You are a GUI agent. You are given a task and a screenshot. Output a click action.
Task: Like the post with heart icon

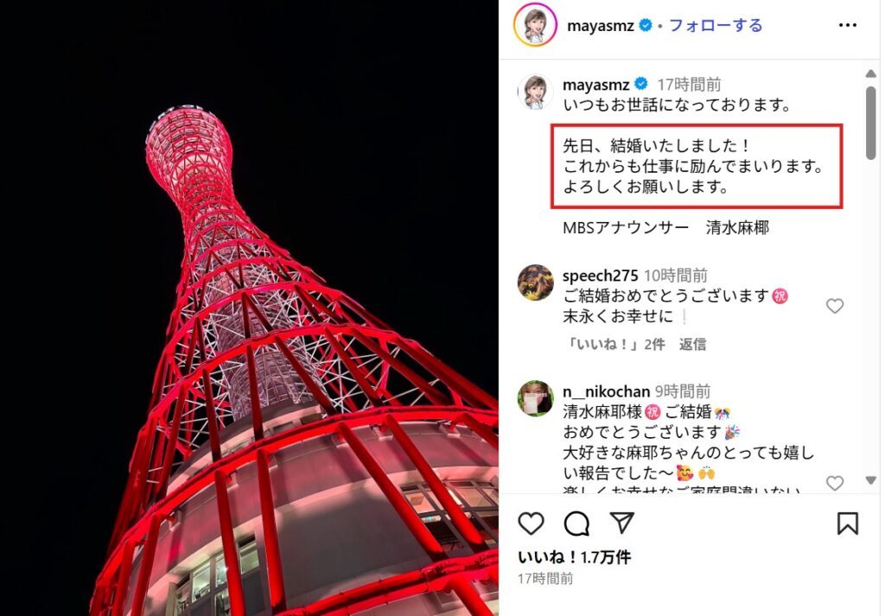(531, 524)
